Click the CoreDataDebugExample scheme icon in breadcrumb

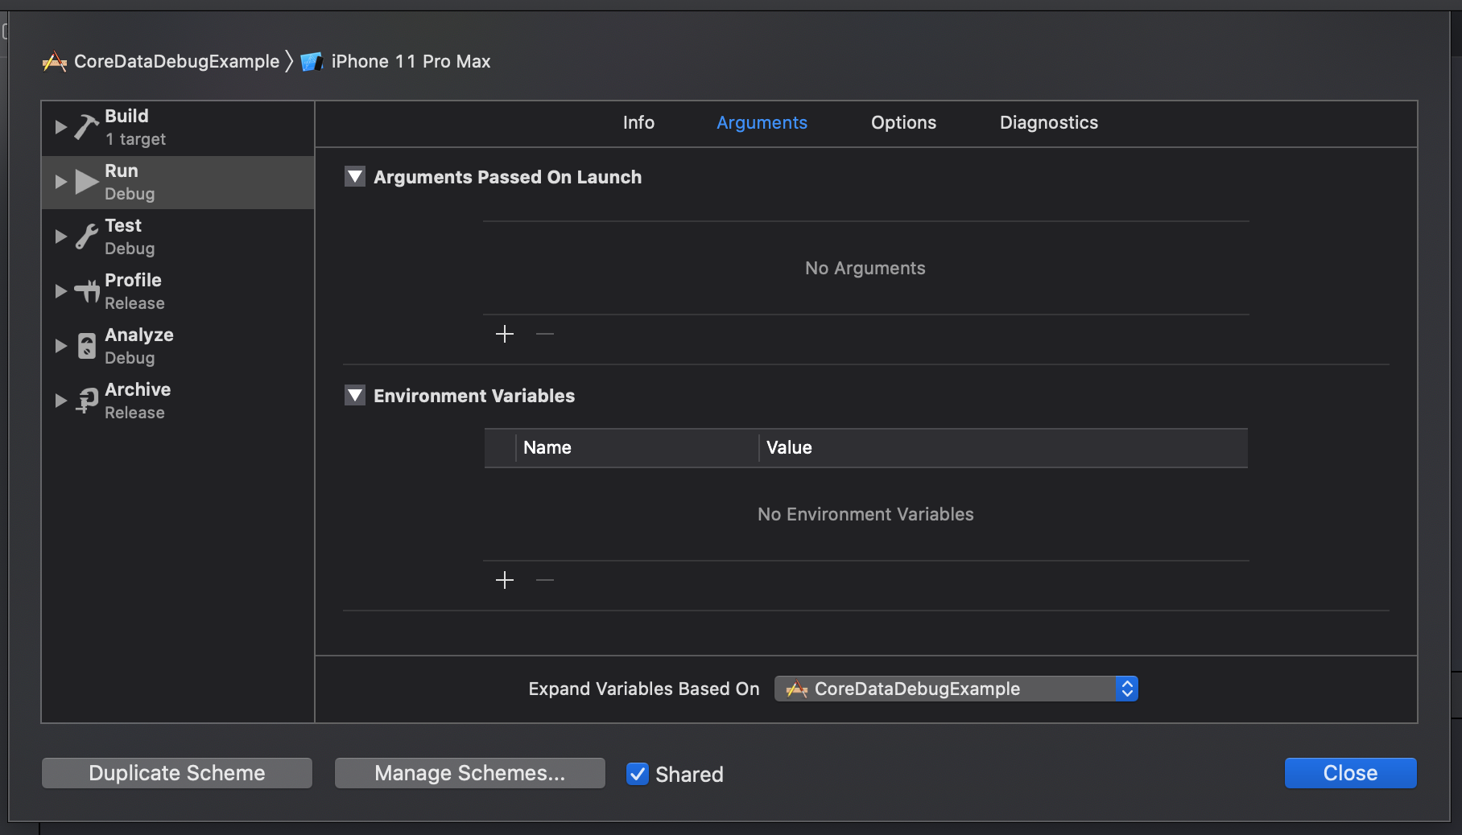click(x=55, y=62)
